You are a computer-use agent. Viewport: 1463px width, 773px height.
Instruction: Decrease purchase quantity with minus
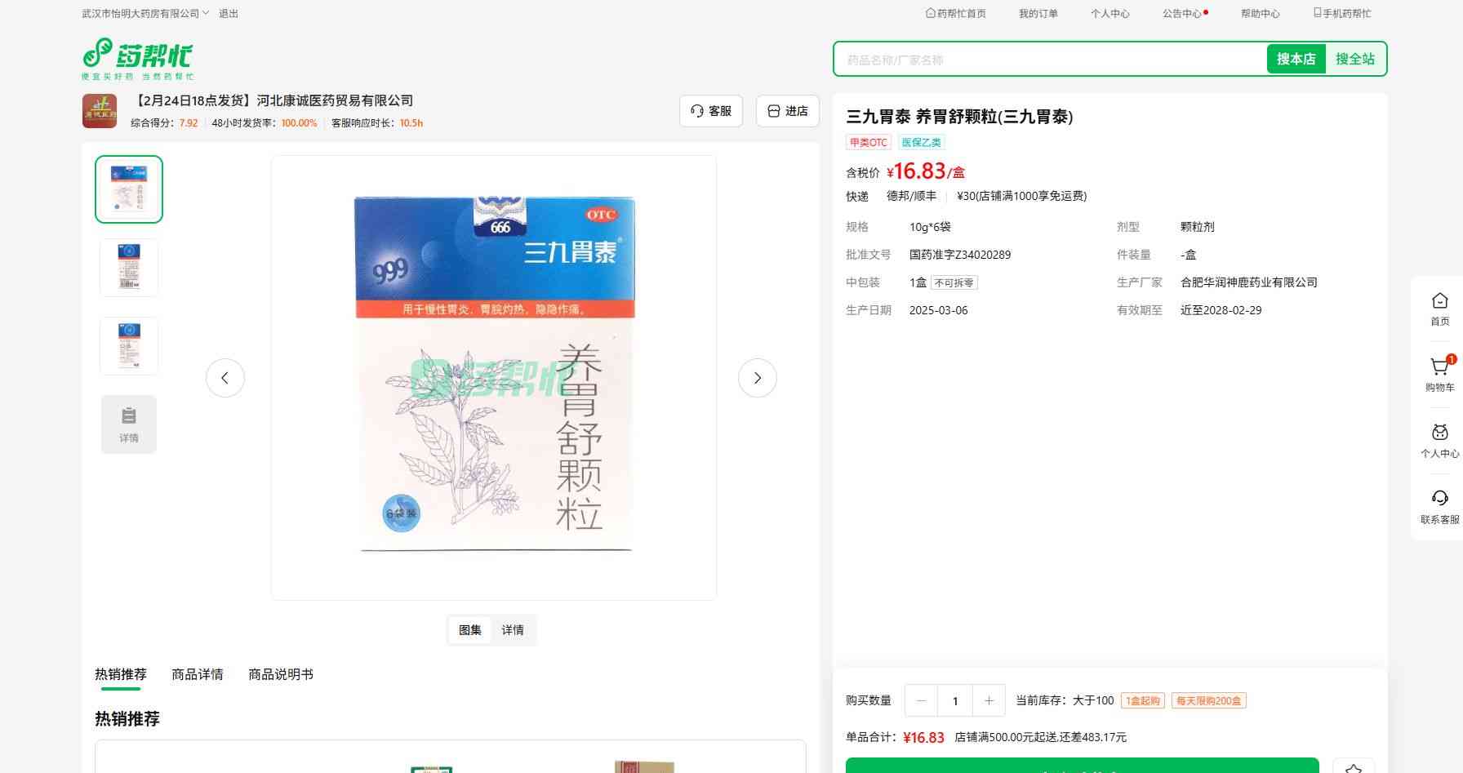coord(921,700)
